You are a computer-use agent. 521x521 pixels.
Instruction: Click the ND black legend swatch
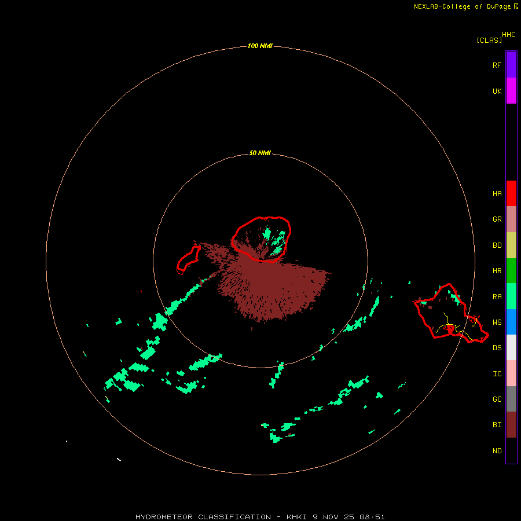click(511, 450)
